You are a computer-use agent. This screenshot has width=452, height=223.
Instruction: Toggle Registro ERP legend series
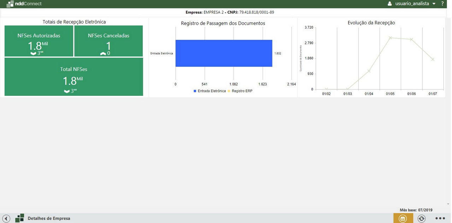[x=242, y=91]
